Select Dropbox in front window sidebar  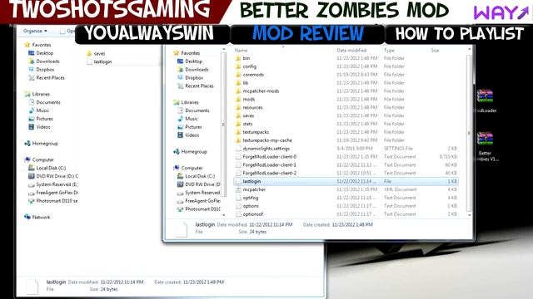(x=194, y=77)
